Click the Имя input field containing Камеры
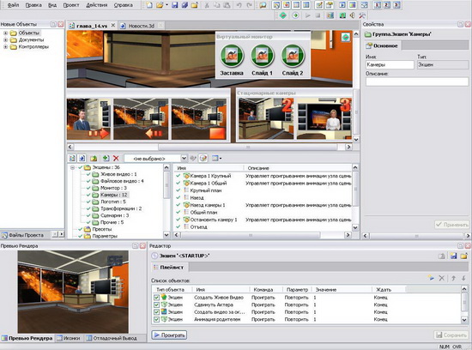472x350 pixels. coord(390,64)
